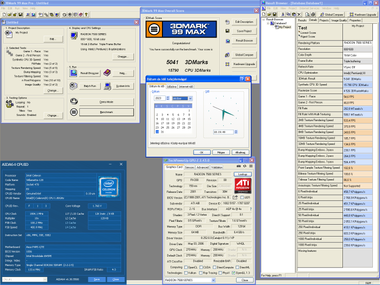
Task: Click Global Compare icon in Overall Score window
Action: click(x=228, y=55)
